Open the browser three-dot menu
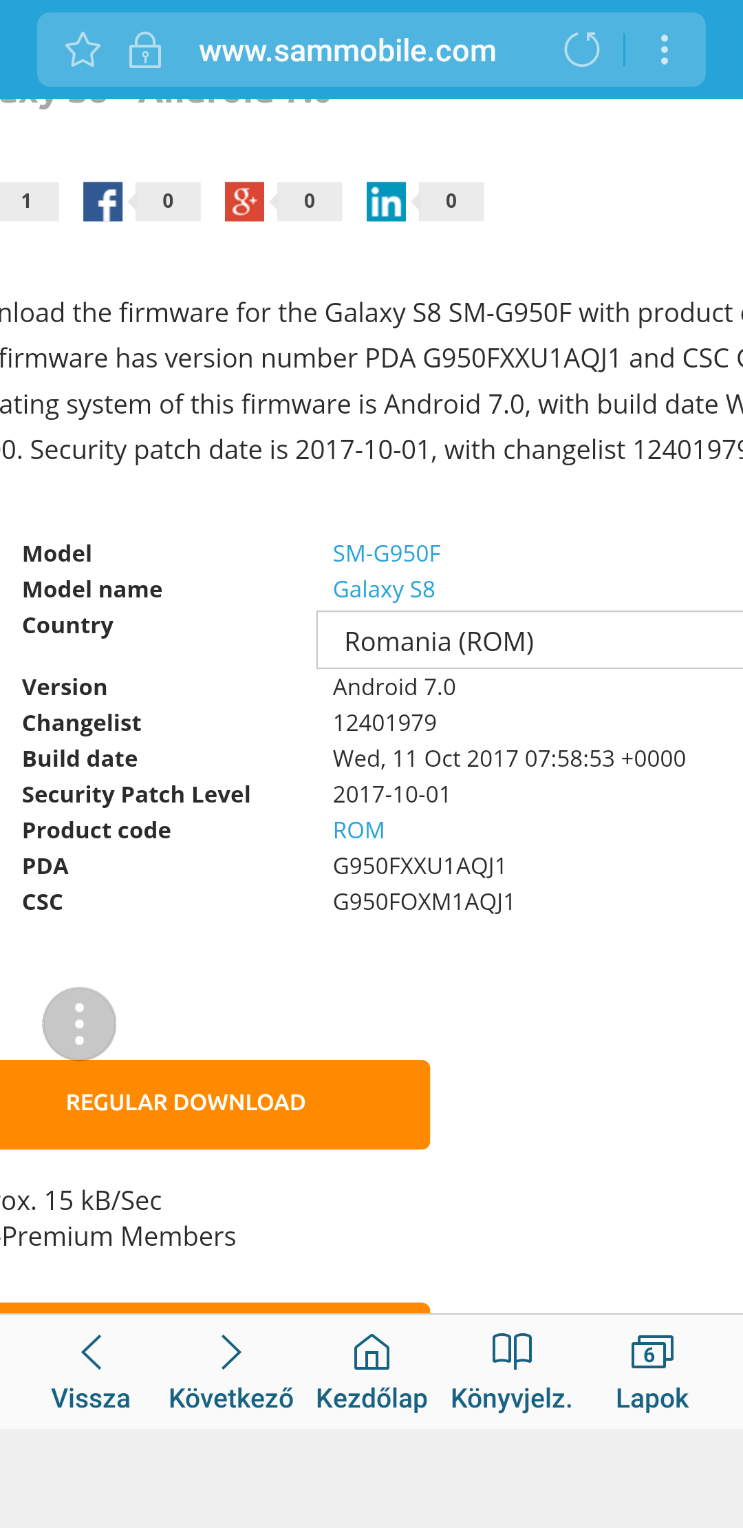 [665, 50]
